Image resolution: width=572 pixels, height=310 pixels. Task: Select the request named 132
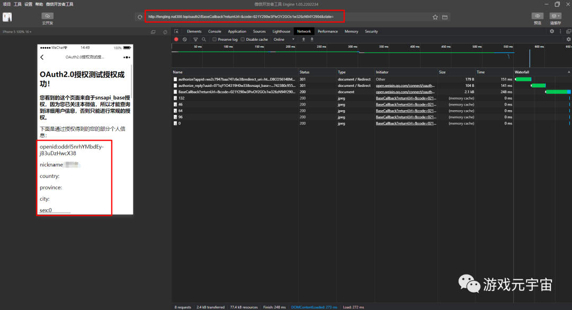coord(372,98)
